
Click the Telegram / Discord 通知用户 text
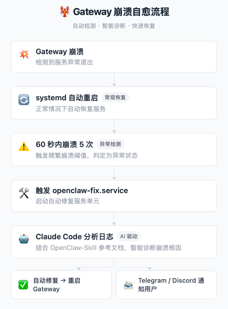pos(171,285)
